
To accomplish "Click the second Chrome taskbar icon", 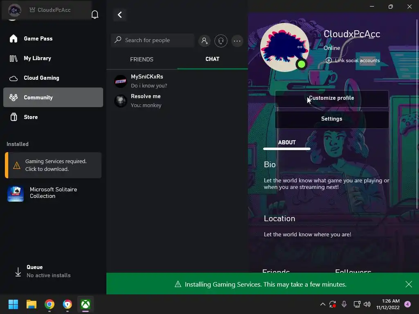I will pyautogui.click(x=68, y=304).
